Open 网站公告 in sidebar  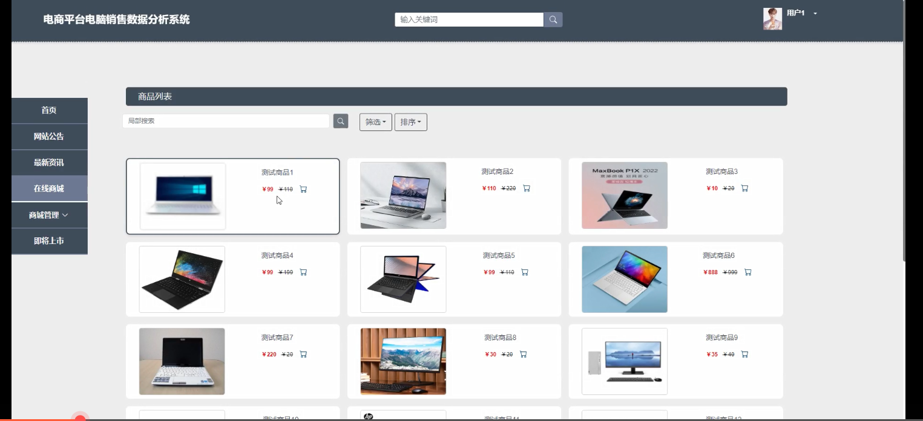49,137
